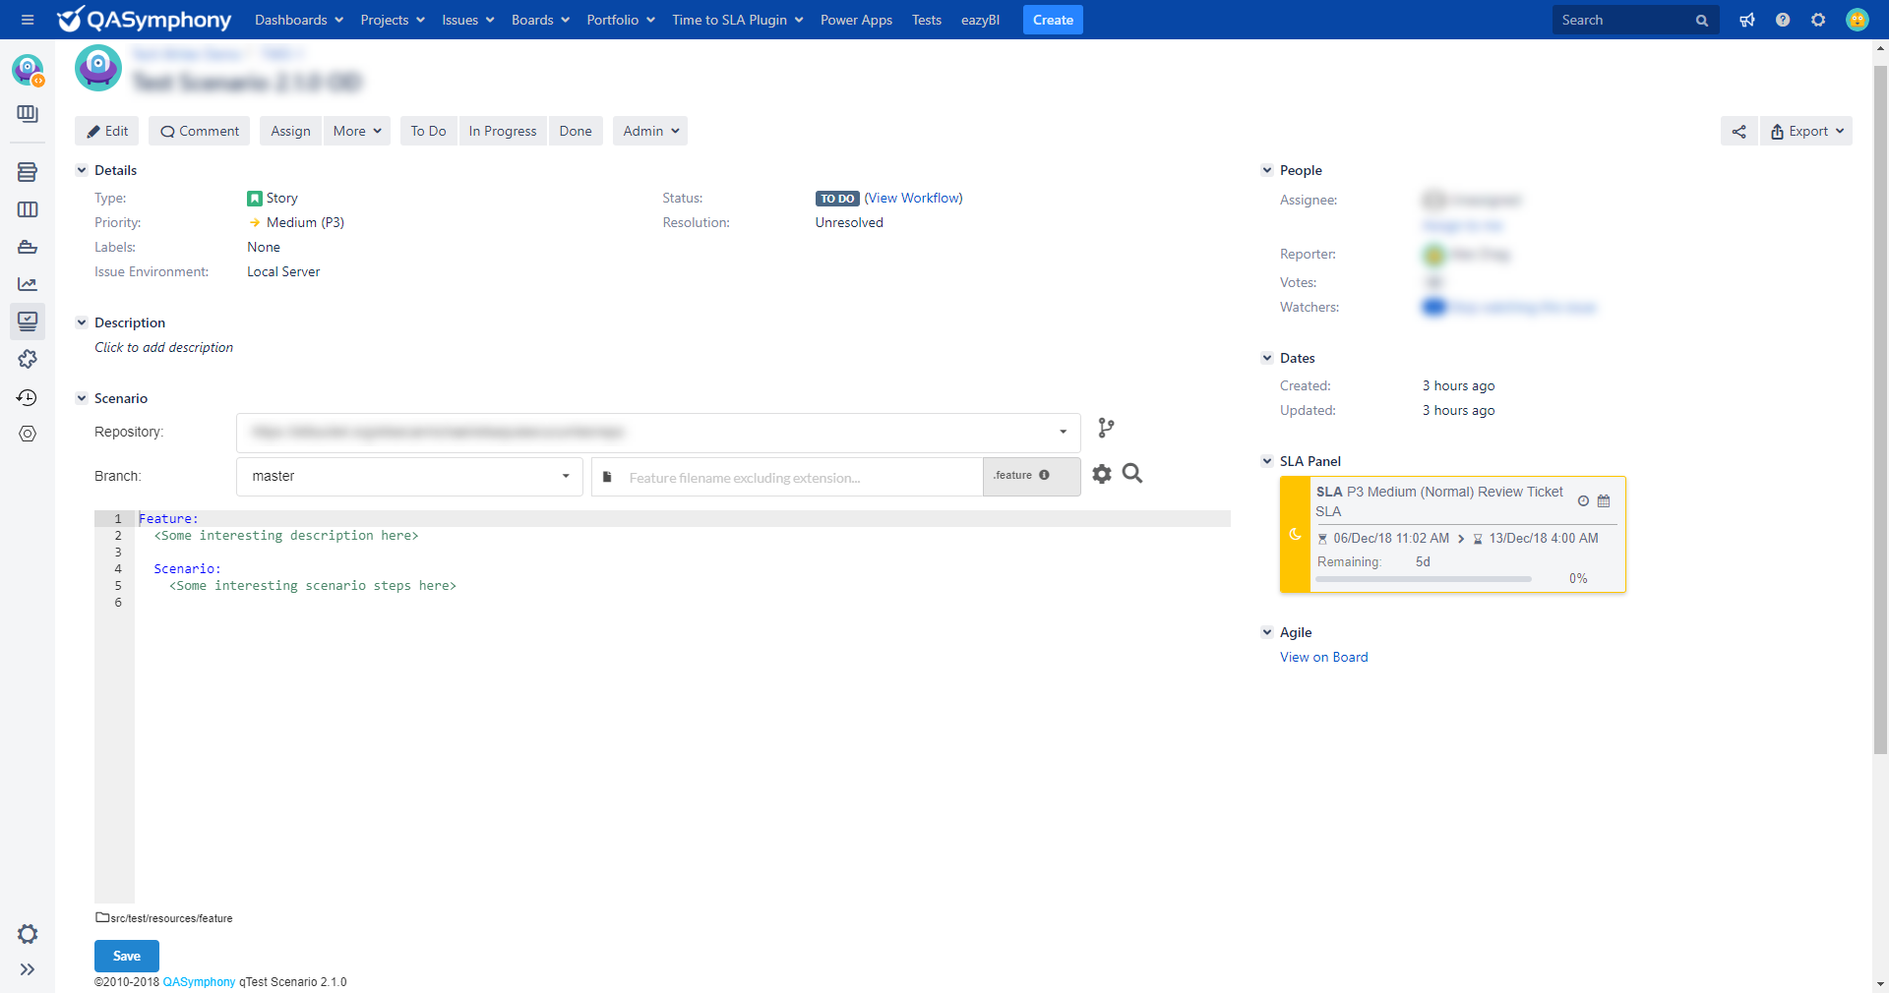Viewport: 1889px width, 993px height.
Task: Open the Branch dropdown showing master
Action: [x=409, y=477]
